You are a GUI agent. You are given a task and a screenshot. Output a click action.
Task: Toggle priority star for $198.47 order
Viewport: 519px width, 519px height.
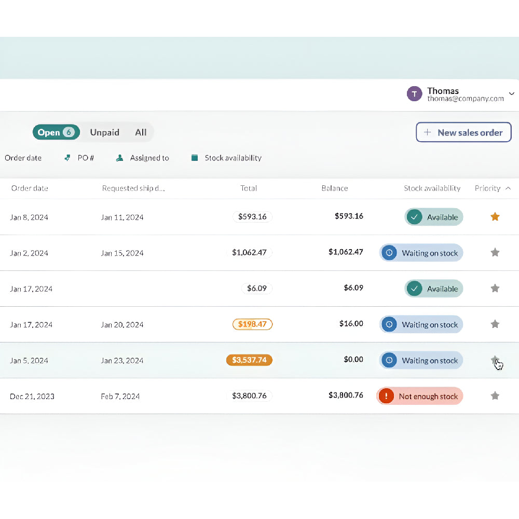click(x=495, y=324)
